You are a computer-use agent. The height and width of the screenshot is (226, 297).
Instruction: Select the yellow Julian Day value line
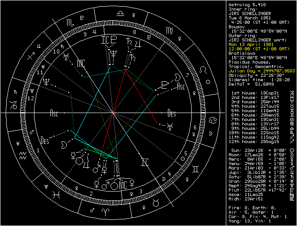click(x=262, y=71)
